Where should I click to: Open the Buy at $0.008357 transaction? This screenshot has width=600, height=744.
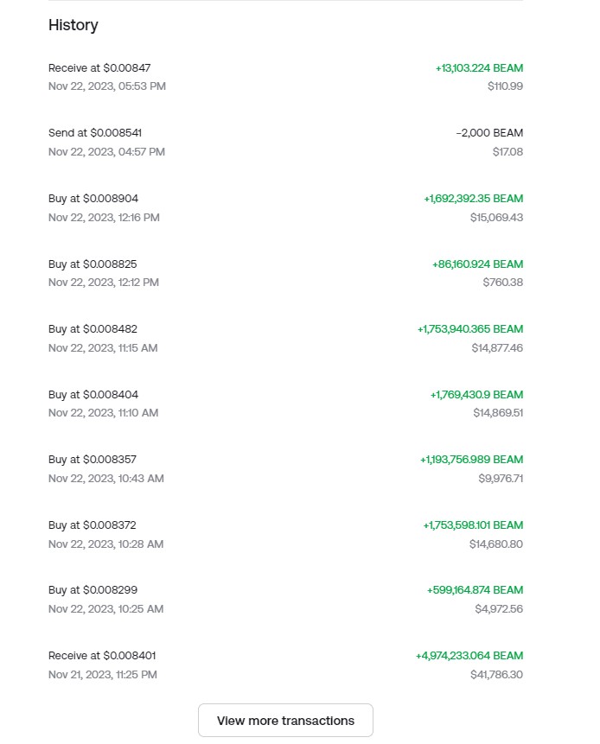(93, 460)
